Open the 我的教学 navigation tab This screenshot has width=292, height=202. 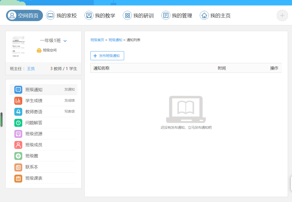click(x=100, y=16)
